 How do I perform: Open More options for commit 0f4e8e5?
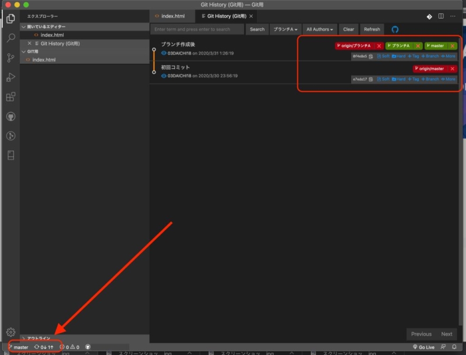448,56
